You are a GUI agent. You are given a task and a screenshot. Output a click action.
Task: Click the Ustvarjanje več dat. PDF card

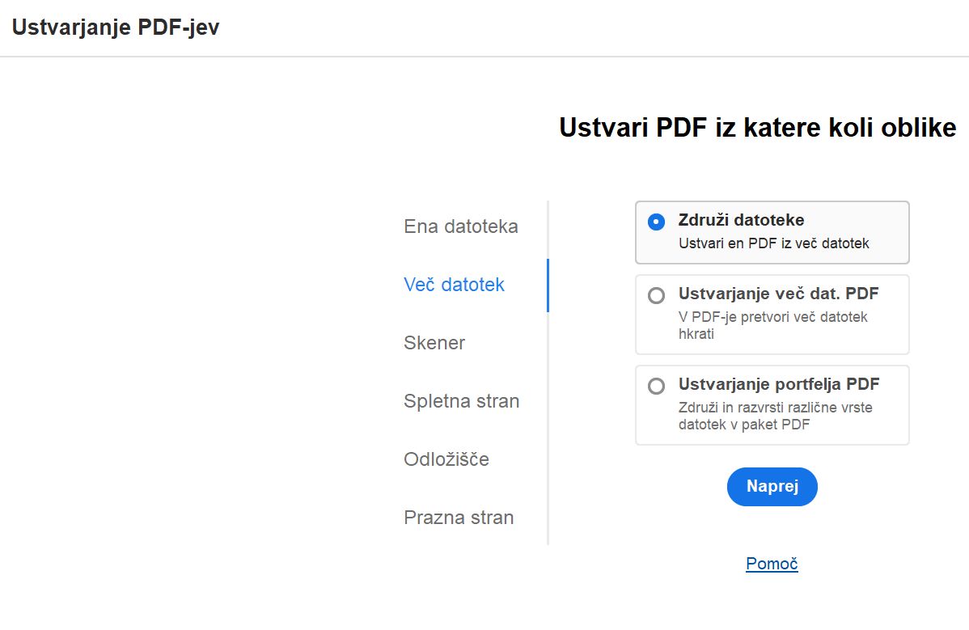click(772, 315)
